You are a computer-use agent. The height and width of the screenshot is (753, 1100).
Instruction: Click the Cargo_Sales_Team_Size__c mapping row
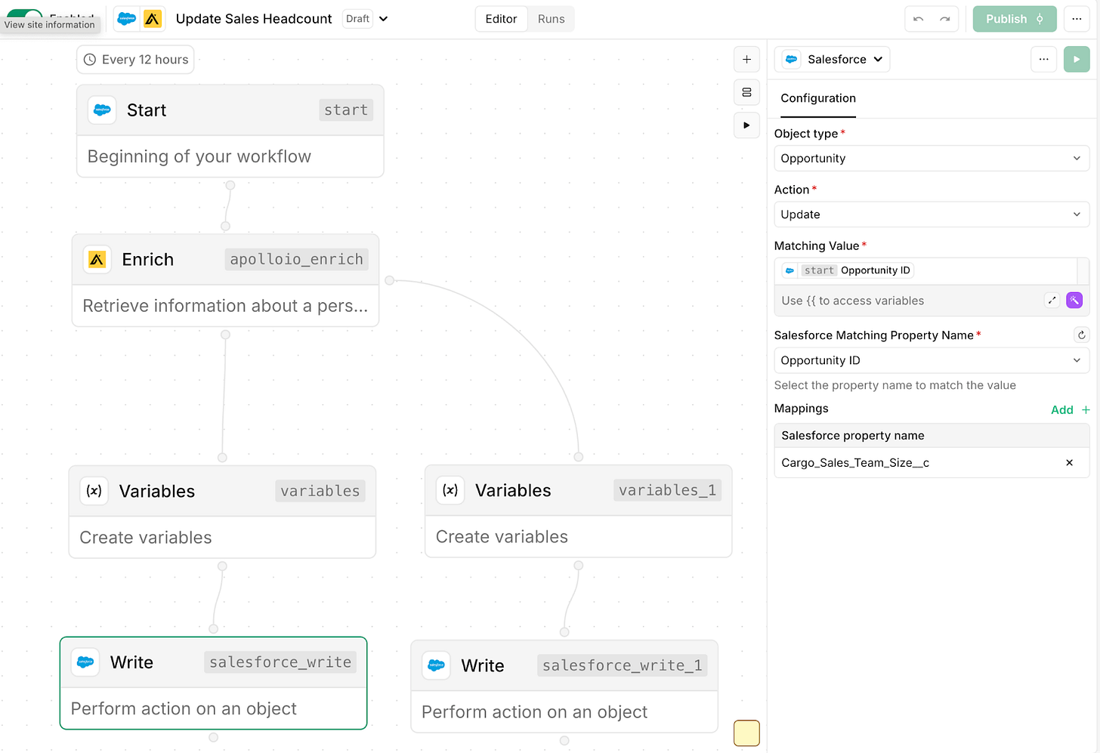tap(932, 463)
